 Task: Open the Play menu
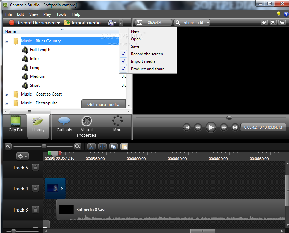pos(47,14)
